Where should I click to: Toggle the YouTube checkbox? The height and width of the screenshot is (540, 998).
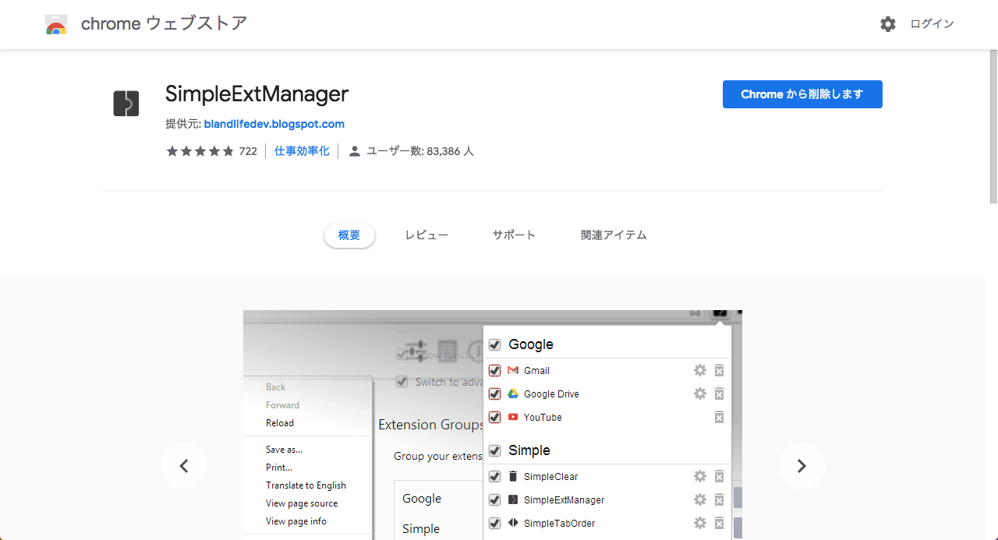494,418
